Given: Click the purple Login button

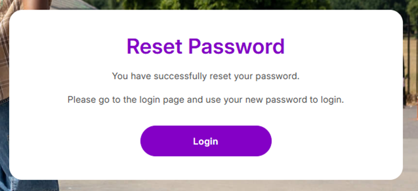Looking at the screenshot, I should tap(206, 141).
